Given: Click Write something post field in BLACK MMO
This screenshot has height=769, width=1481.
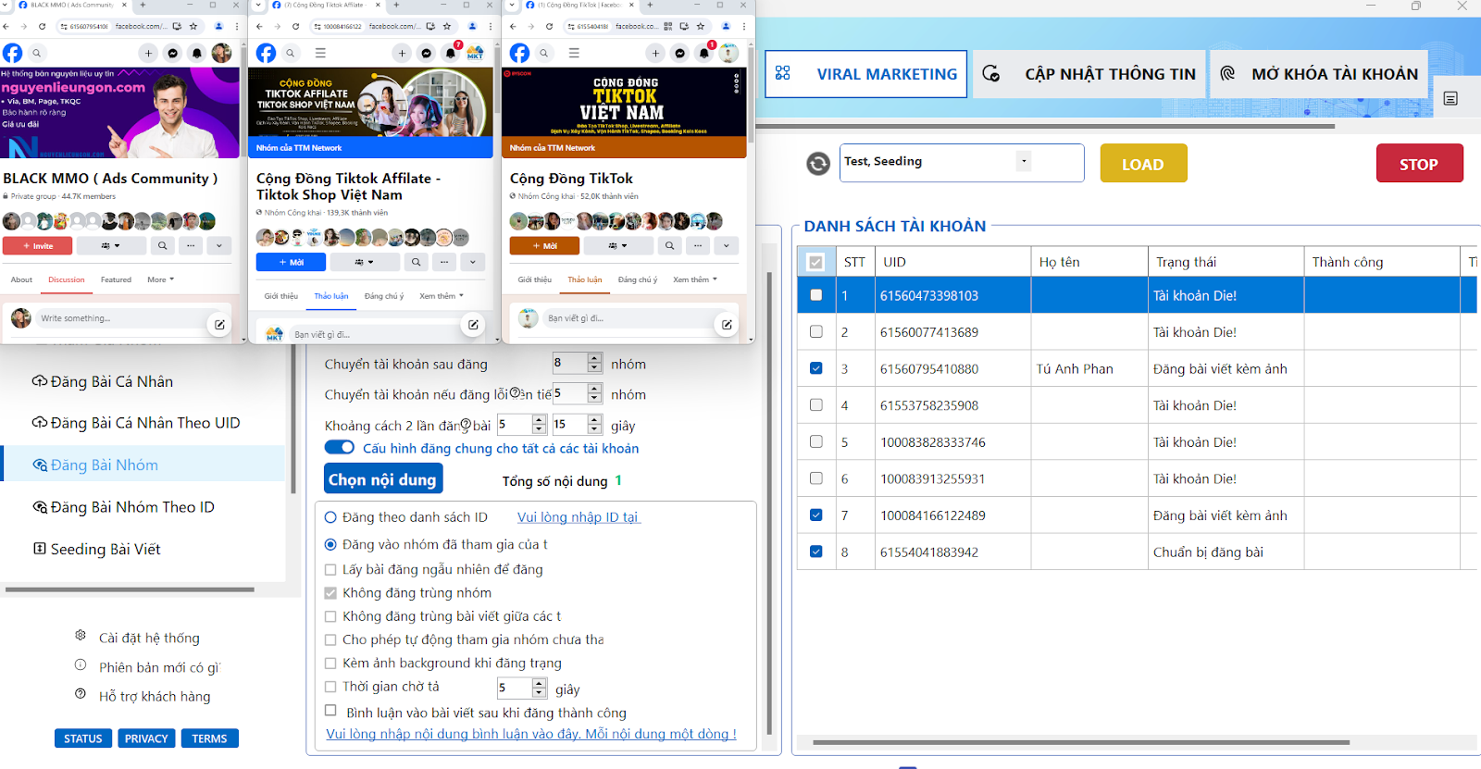Looking at the screenshot, I should [x=120, y=318].
